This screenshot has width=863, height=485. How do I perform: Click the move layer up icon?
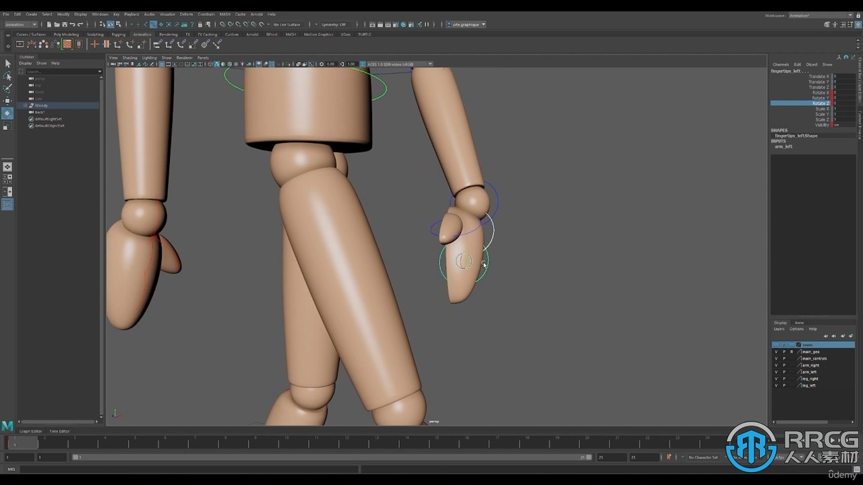click(826, 335)
